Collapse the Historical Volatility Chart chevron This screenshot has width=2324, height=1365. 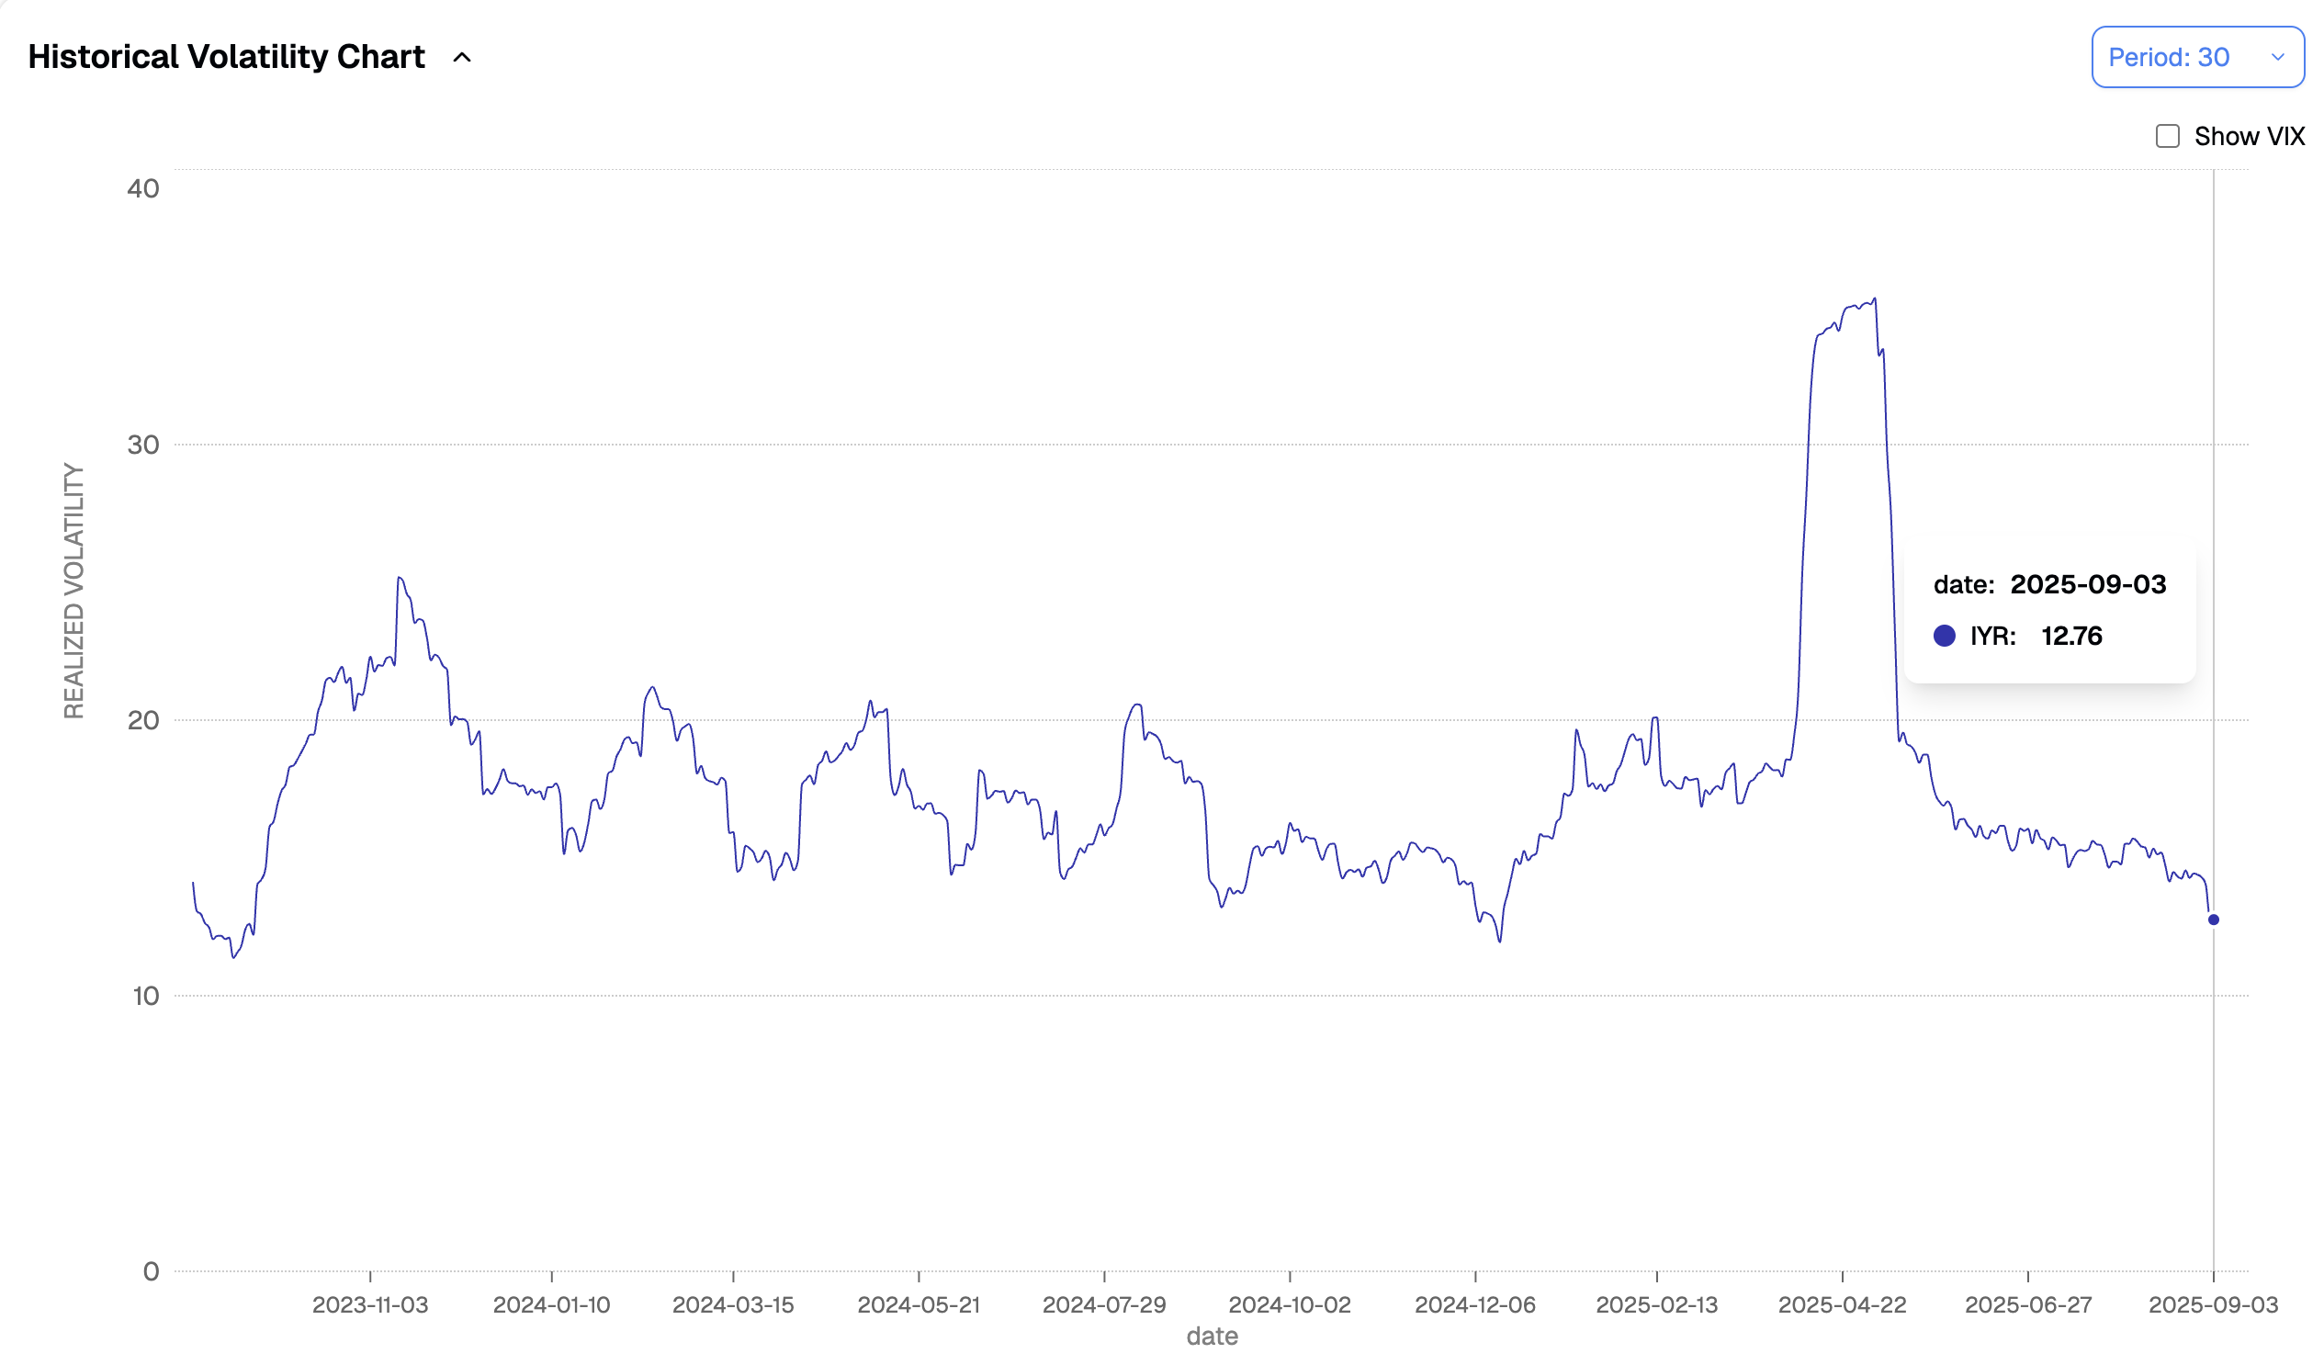tap(462, 58)
